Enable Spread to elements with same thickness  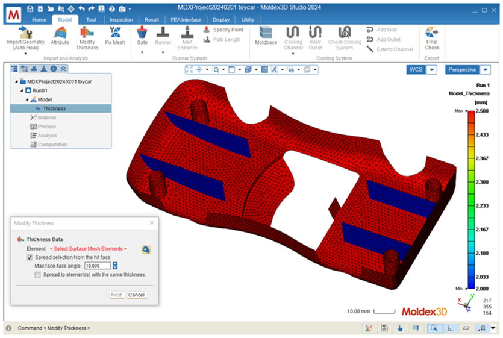(37, 275)
